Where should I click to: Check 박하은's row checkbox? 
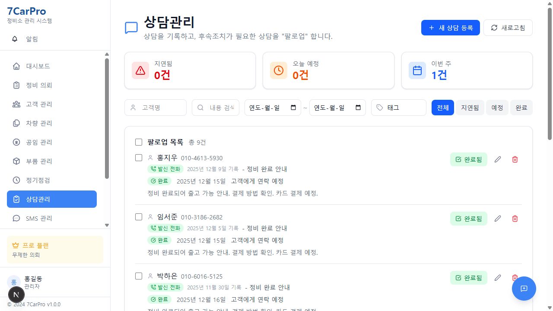(x=138, y=276)
